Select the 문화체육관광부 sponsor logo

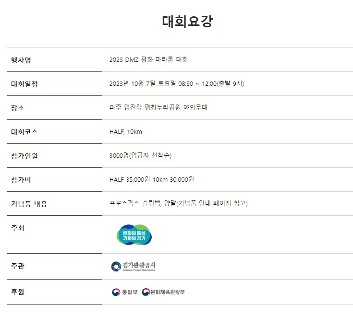(x=163, y=292)
